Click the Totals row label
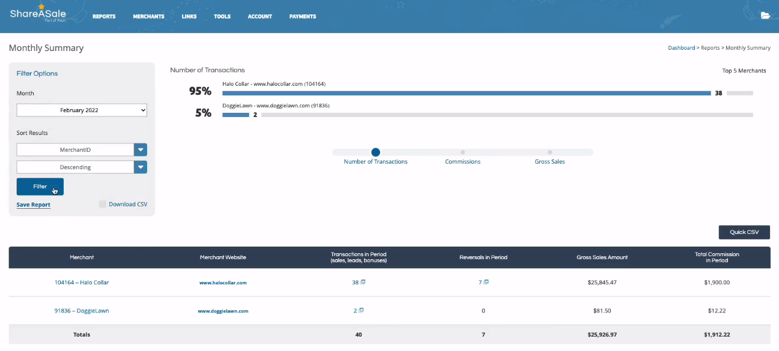The height and width of the screenshot is (351, 779). coord(82,335)
